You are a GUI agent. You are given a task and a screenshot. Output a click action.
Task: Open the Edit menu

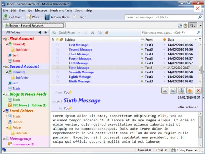coord(13,10)
